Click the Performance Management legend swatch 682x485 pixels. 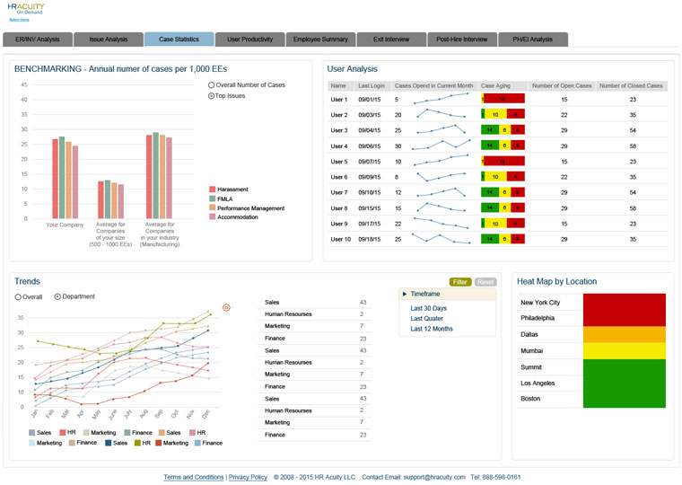pyautogui.click(x=213, y=207)
